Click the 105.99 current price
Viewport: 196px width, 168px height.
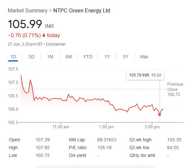(x=25, y=24)
